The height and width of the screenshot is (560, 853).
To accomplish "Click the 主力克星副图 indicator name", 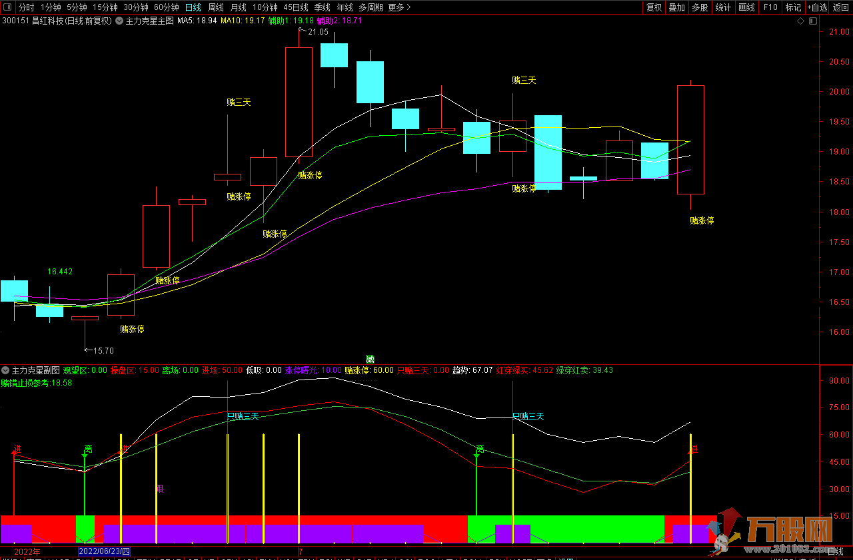I will pos(36,370).
